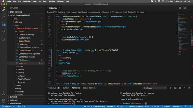The width and height of the screenshot is (193, 108).
Task: Open editor more actions menu
Action: (189, 8)
